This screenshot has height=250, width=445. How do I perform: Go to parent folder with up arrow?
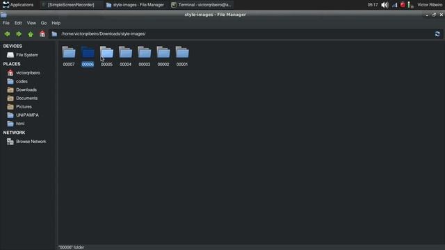[x=31, y=34]
